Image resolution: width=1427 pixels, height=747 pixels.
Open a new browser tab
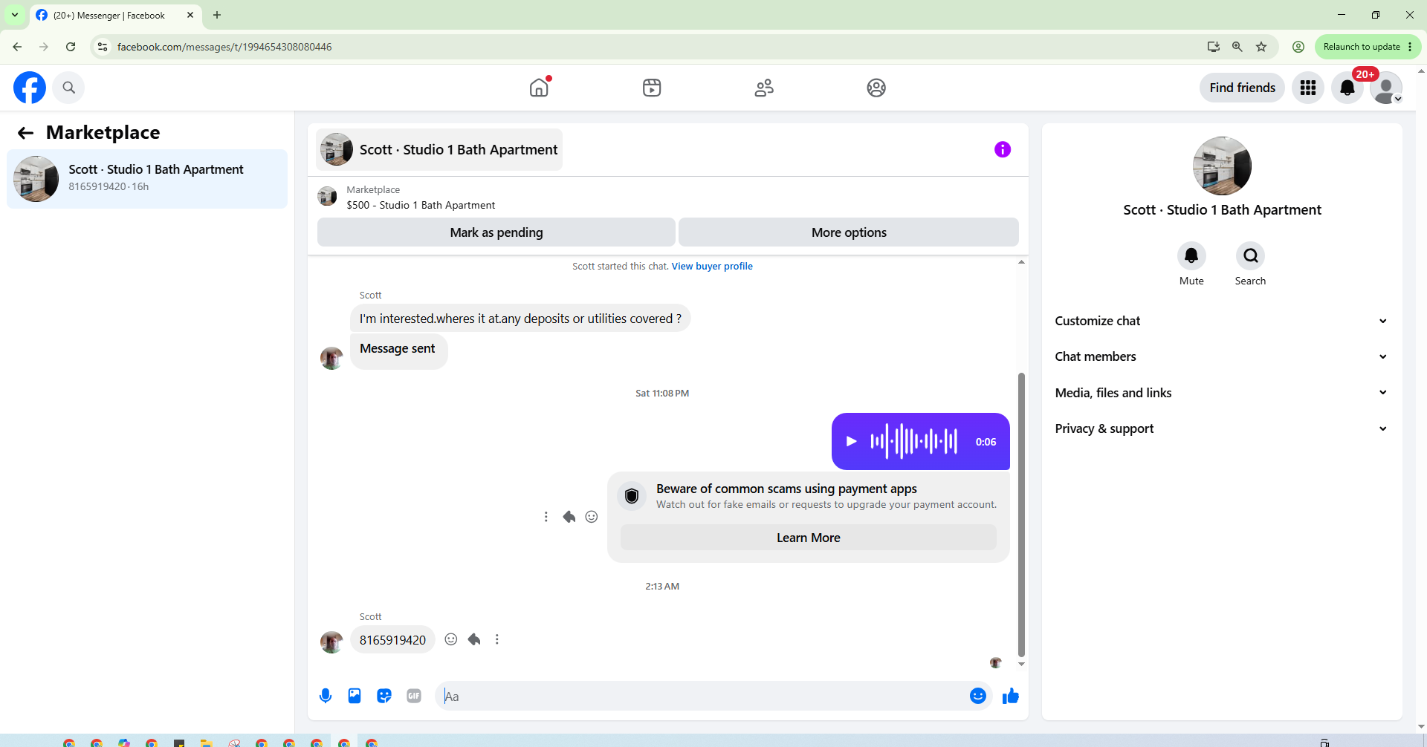click(217, 15)
